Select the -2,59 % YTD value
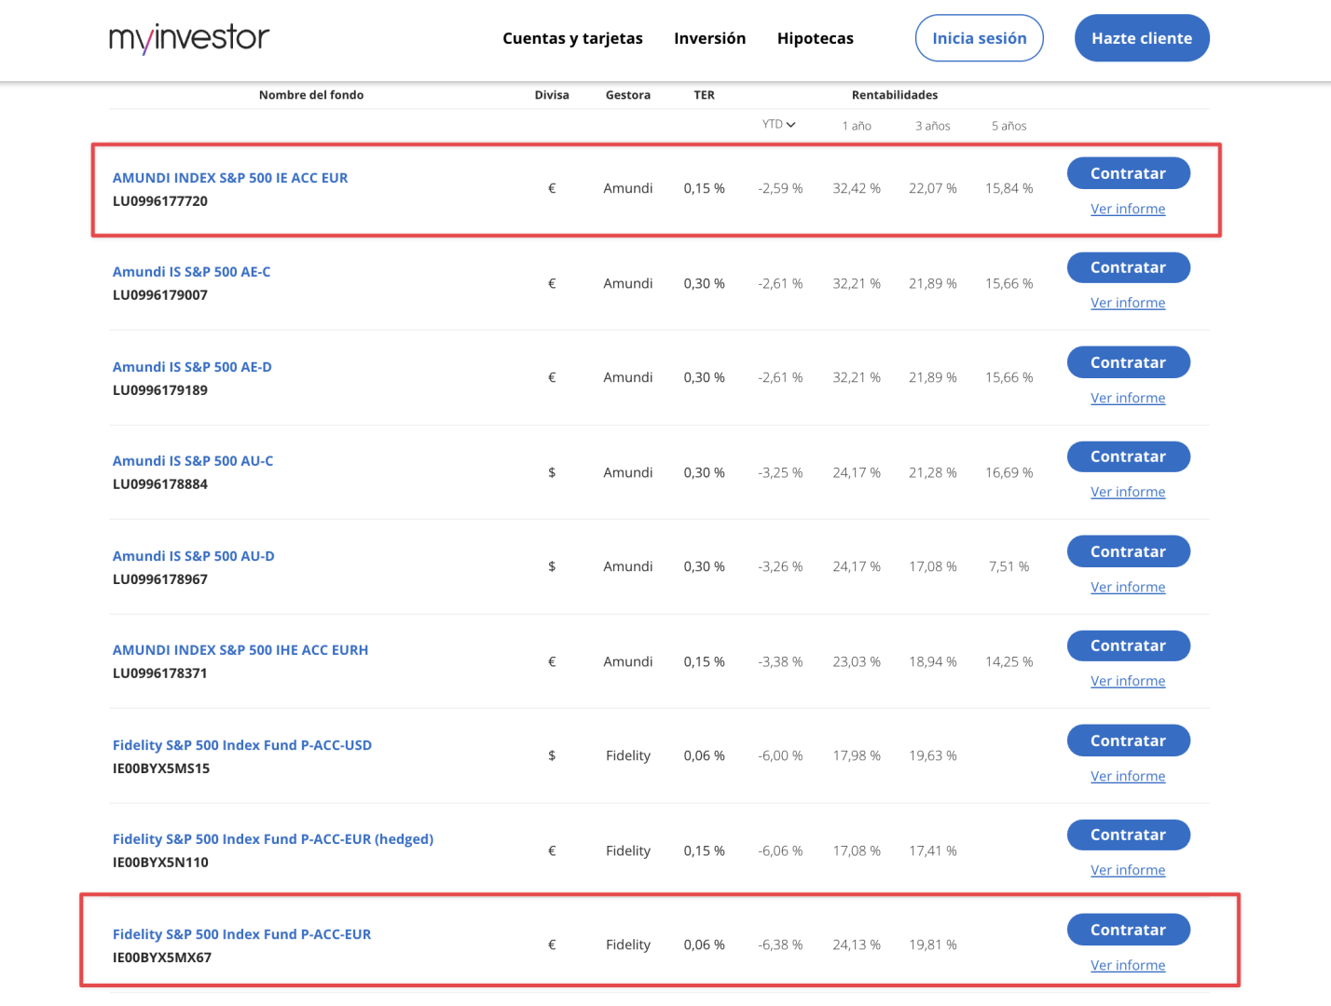This screenshot has height=1006, width=1331. pos(780,188)
